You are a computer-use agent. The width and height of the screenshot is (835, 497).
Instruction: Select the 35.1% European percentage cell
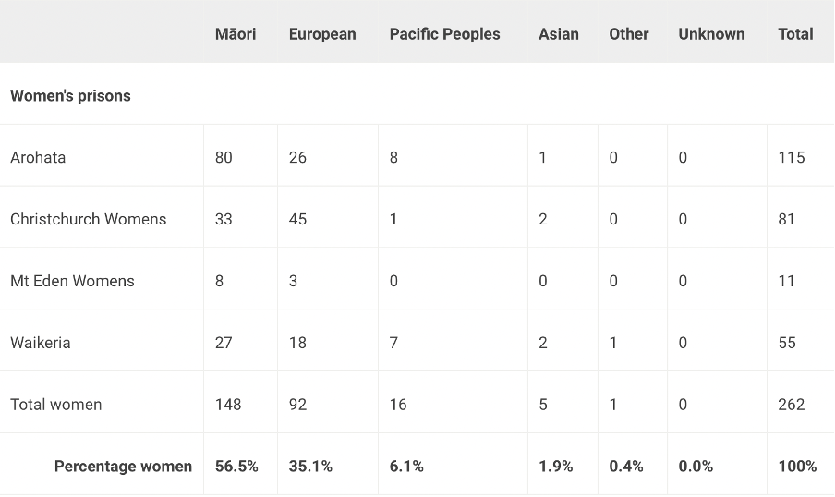point(309,467)
